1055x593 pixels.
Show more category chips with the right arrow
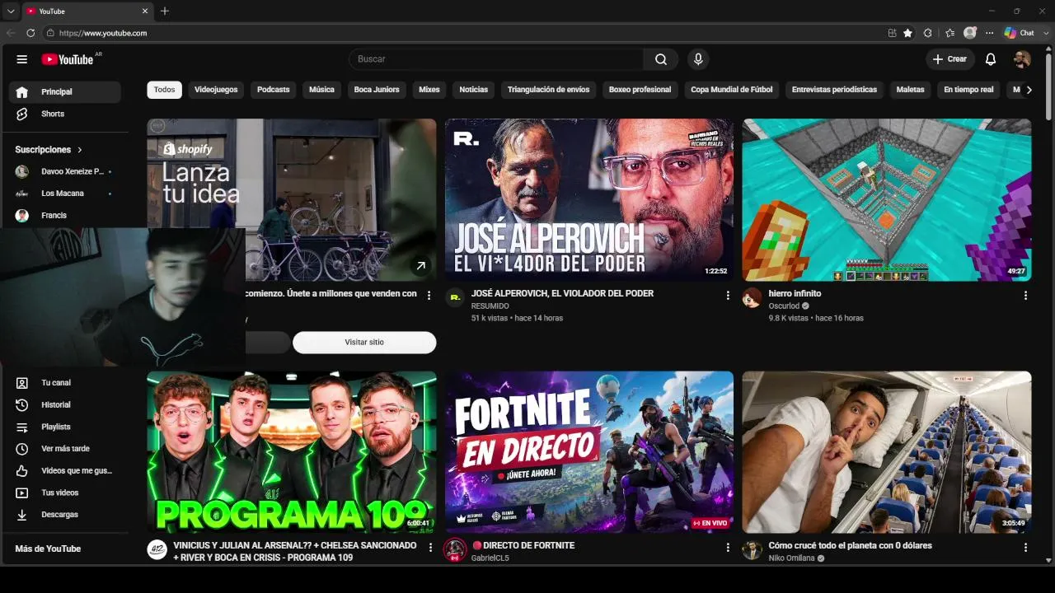tap(1029, 90)
